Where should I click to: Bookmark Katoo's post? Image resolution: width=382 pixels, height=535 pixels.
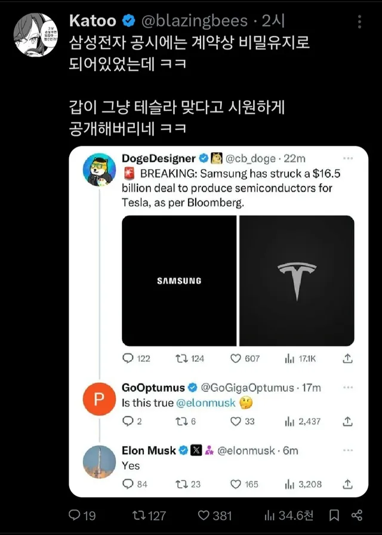pos(335,515)
